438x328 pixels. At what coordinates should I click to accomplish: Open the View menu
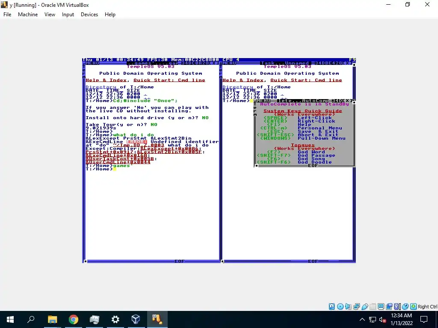50,15
